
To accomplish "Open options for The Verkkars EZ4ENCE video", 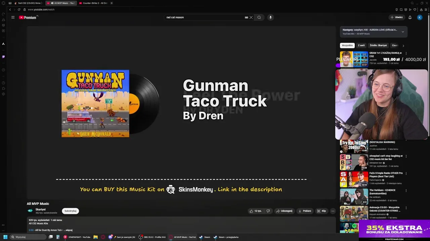I will (x=406, y=190).
